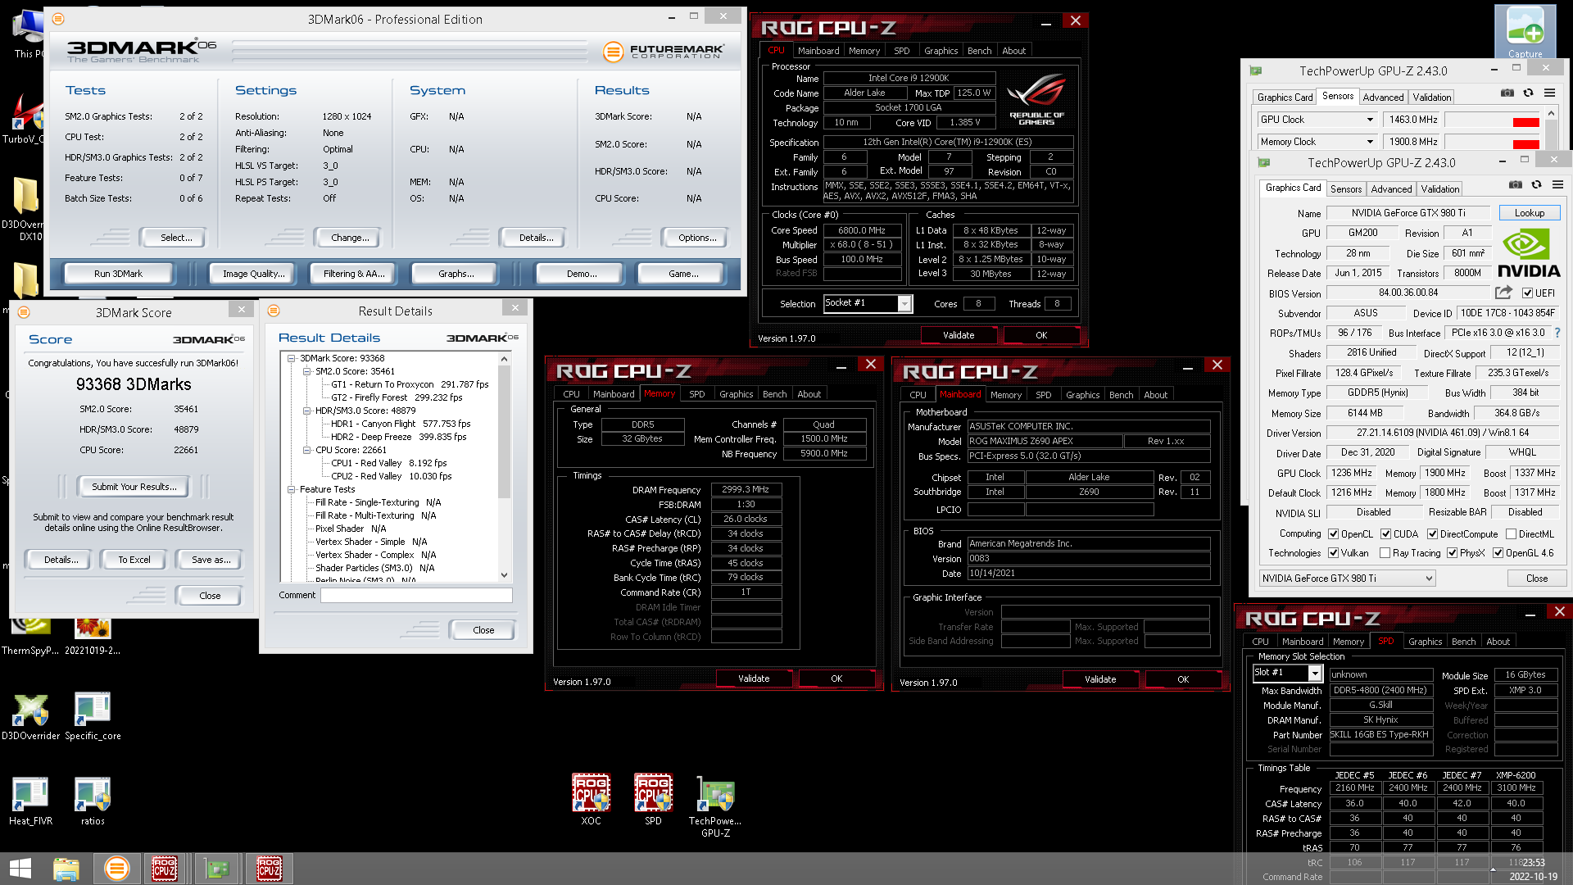Collapse the Feature Tests tree node

(291, 489)
